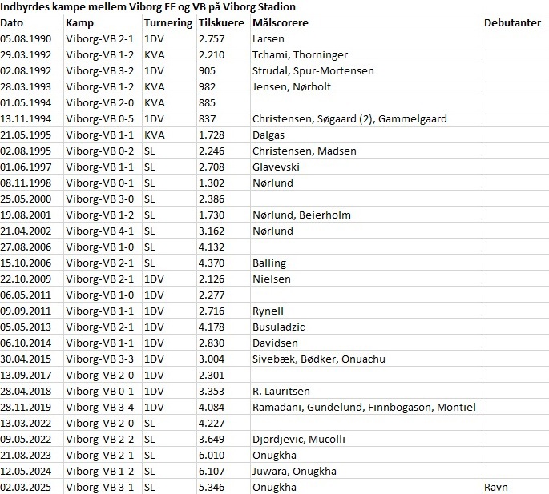Select cell 'Juwara, Onugkha'

point(294,471)
